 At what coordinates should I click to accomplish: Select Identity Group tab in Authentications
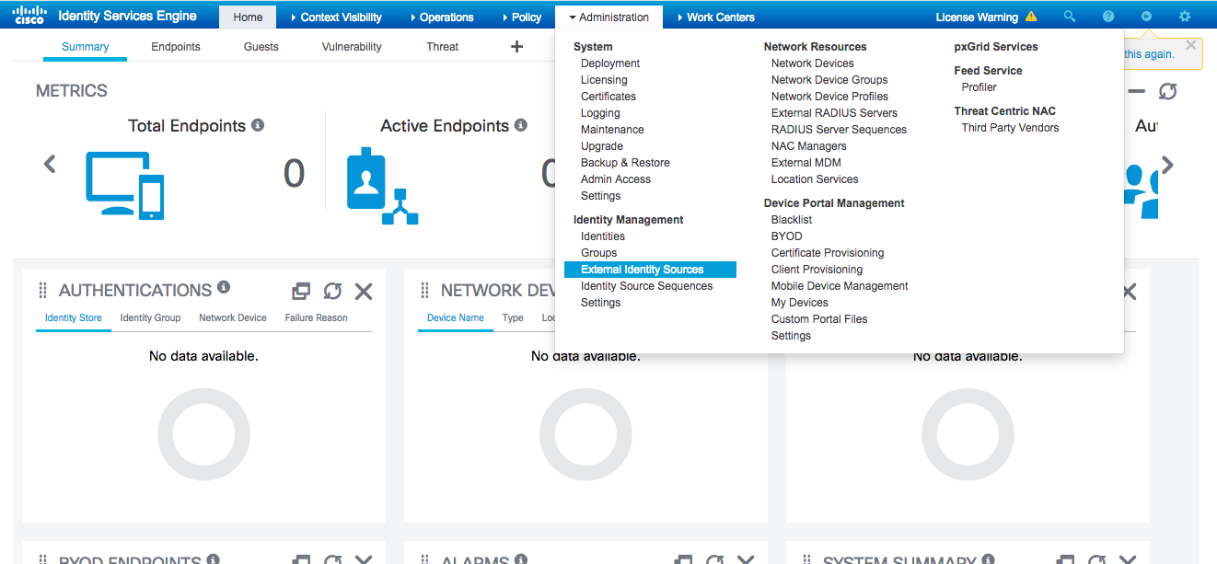click(150, 318)
